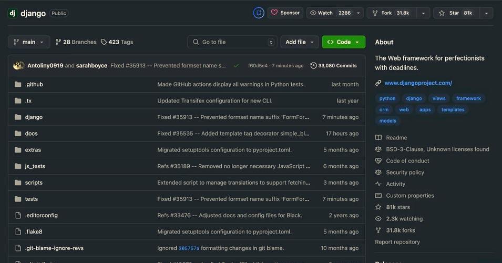502x263 pixels.
Task: Click the js_tests folder icon
Action: click(x=18, y=166)
